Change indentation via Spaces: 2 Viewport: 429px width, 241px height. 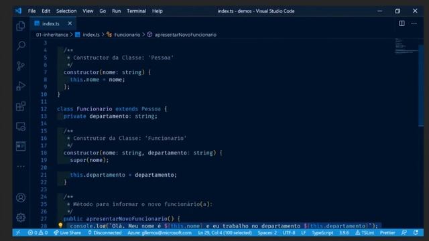(x=267, y=233)
